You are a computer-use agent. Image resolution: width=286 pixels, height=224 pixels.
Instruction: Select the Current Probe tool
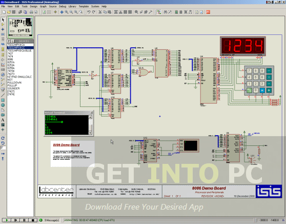click(3, 84)
